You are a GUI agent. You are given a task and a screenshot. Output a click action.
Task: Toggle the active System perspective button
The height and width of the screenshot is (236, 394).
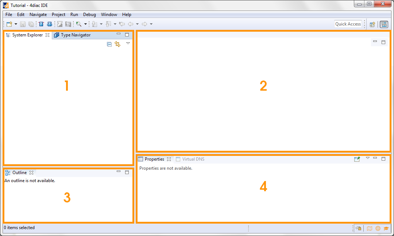(384, 24)
